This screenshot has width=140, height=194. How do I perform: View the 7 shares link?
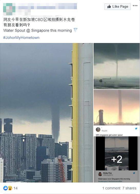(x=129, y=188)
